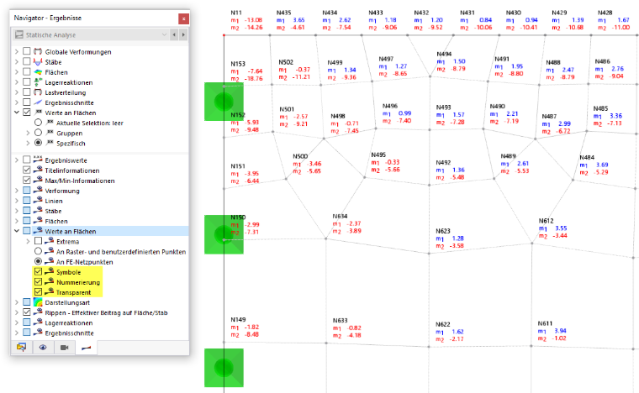Uncheck the Transparent checkbox
The height and width of the screenshot is (393, 639).
38,292
